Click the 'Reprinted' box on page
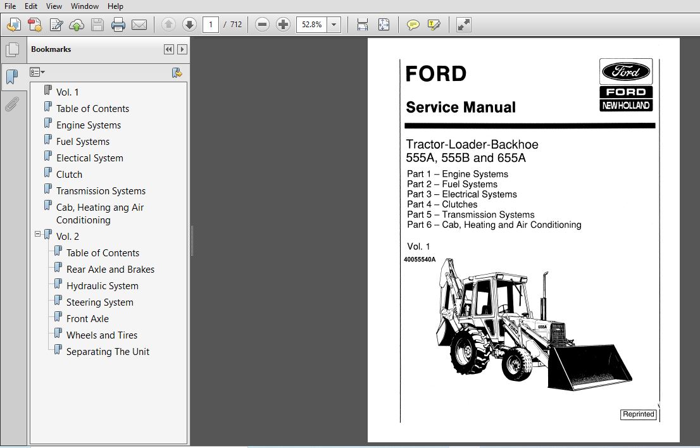This screenshot has height=448, width=700. 639,414
